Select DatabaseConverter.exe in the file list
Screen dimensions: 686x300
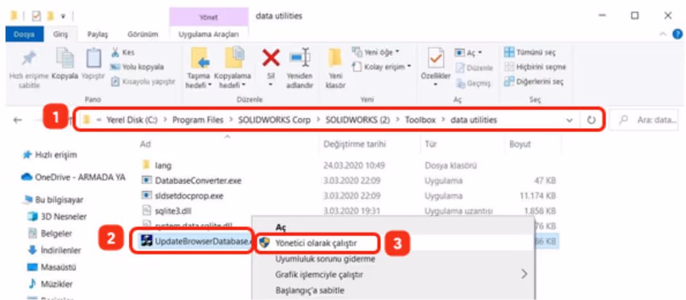pyautogui.click(x=198, y=180)
